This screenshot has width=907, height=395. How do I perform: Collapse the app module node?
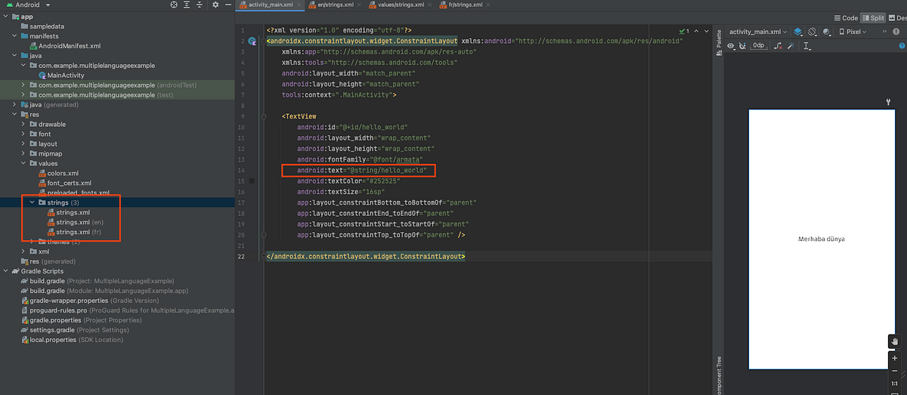tap(6, 16)
